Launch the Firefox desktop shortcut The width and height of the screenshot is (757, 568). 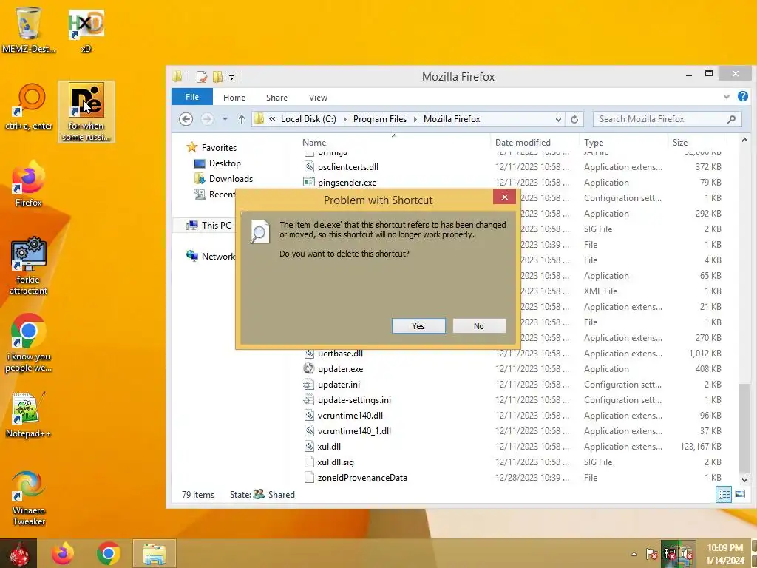pyautogui.click(x=29, y=184)
